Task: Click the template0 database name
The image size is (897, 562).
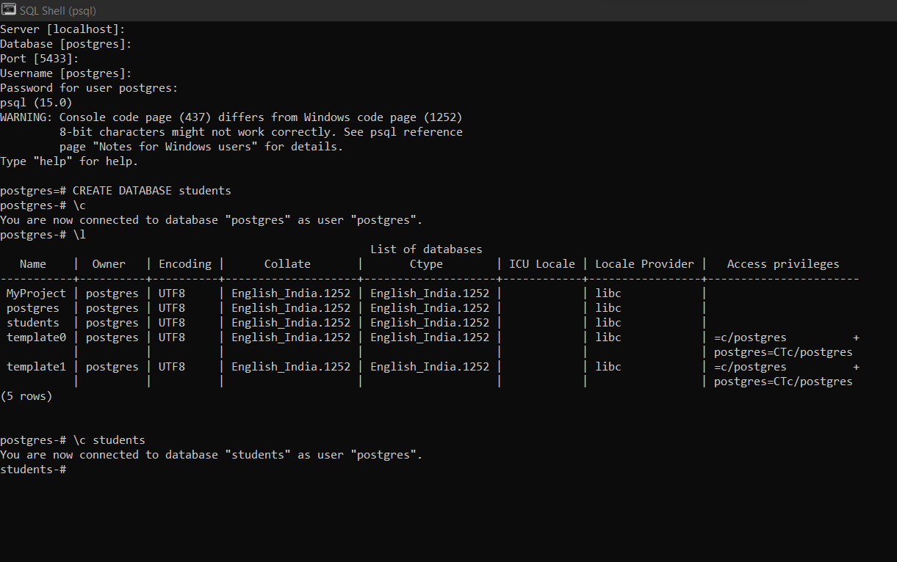Action: point(36,337)
